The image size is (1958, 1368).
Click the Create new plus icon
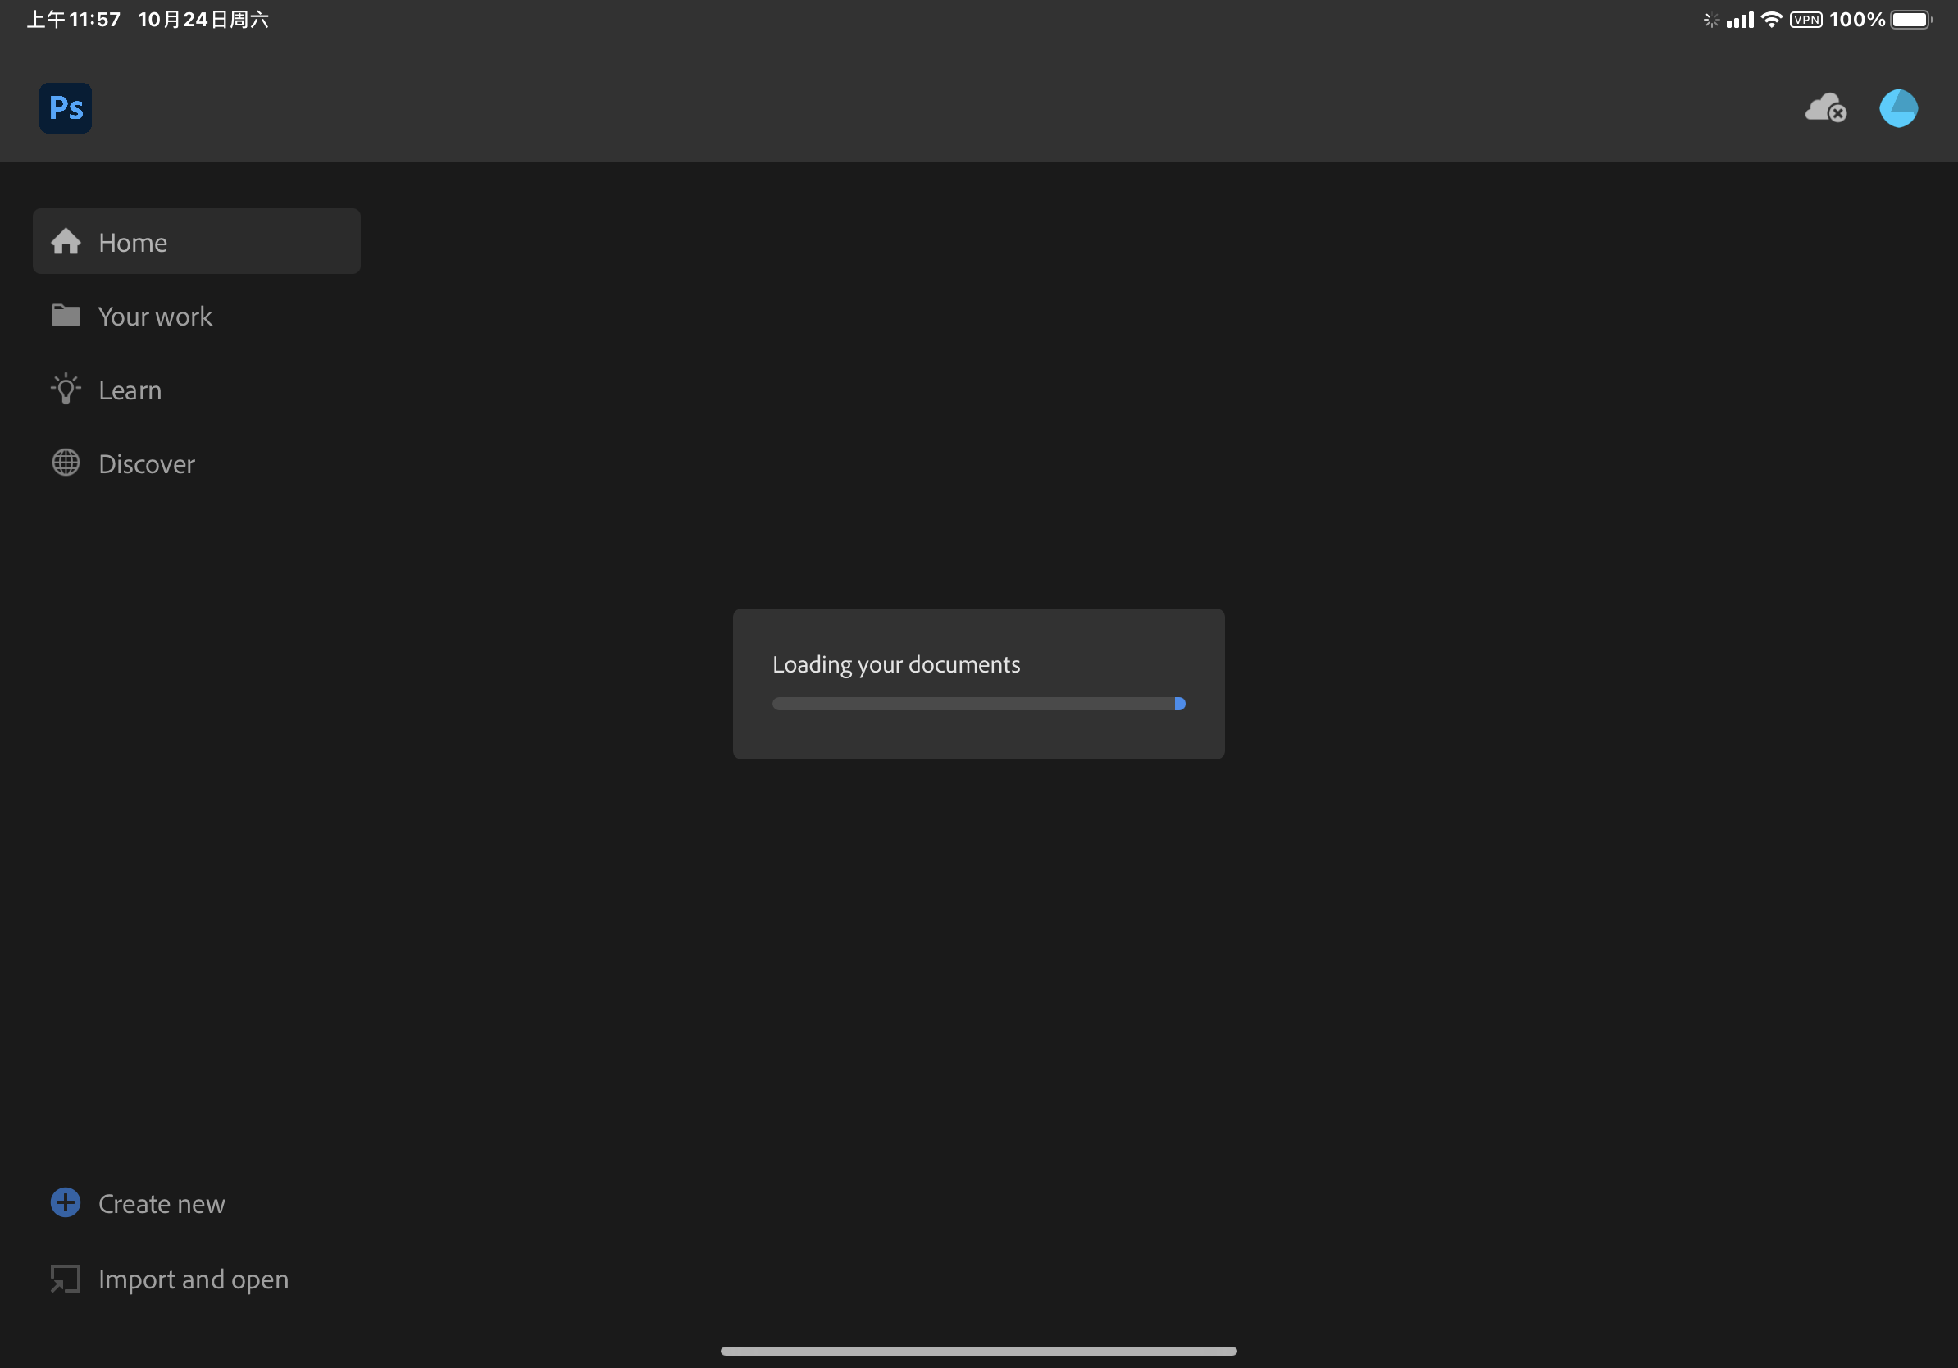[x=66, y=1202]
